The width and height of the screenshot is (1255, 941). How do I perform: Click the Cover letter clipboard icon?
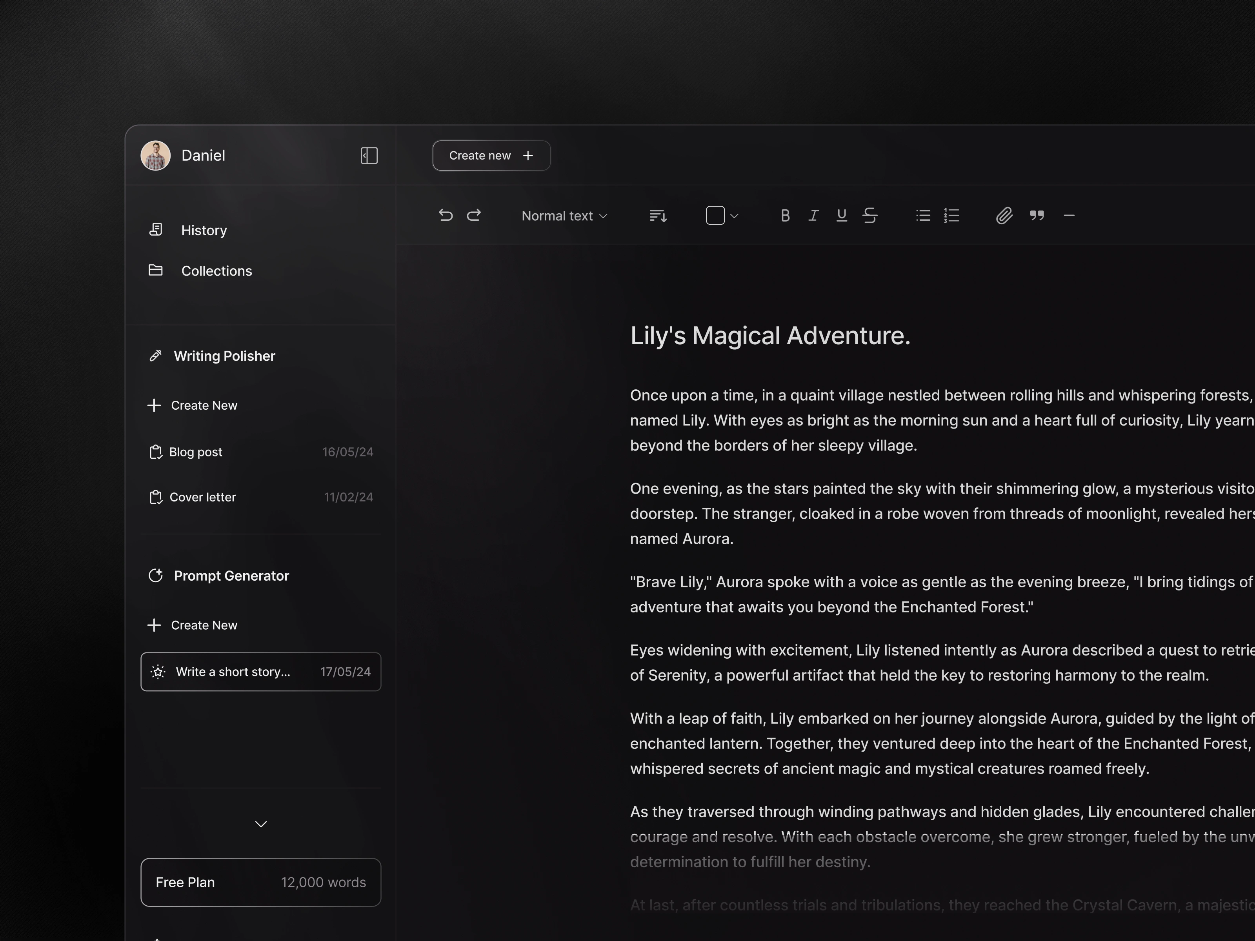click(155, 498)
